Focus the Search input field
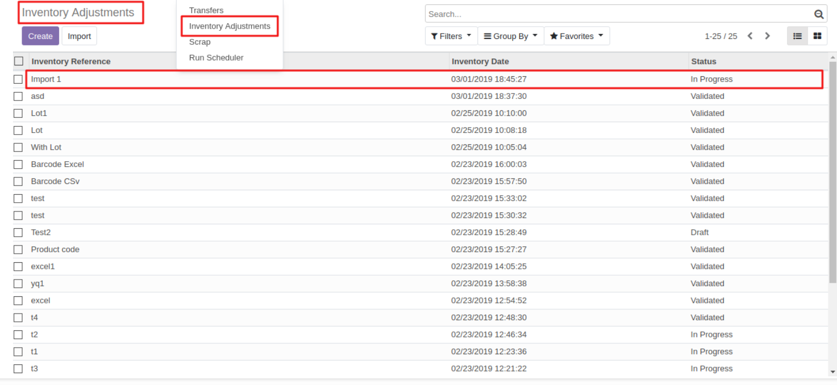837x385 pixels. click(x=617, y=15)
